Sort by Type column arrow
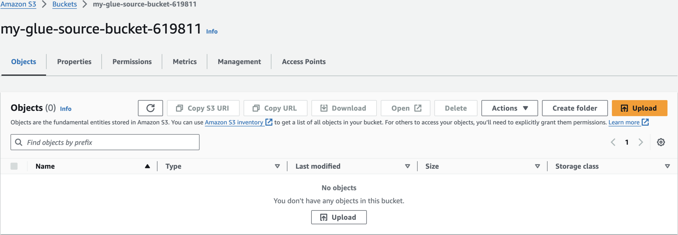Screen dimensions: 678x235 click(277, 166)
